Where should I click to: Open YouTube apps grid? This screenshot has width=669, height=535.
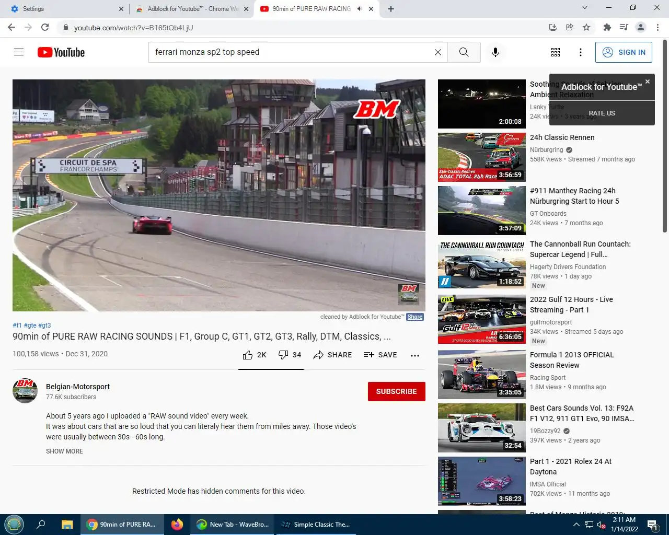tap(556, 52)
